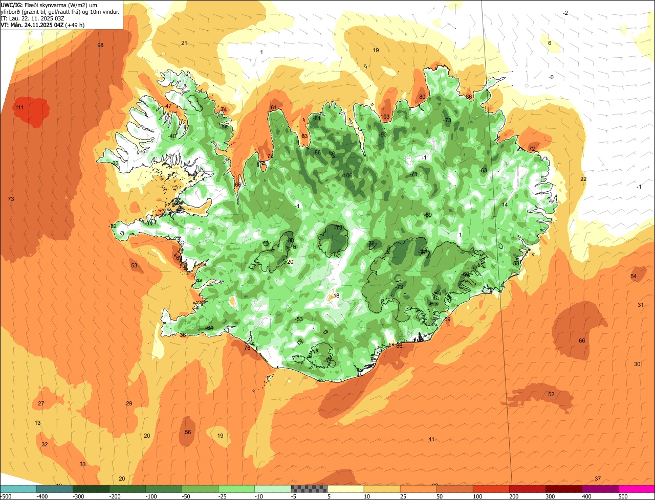
Task: Click the '-300' legend scale label
Action: click(79, 496)
